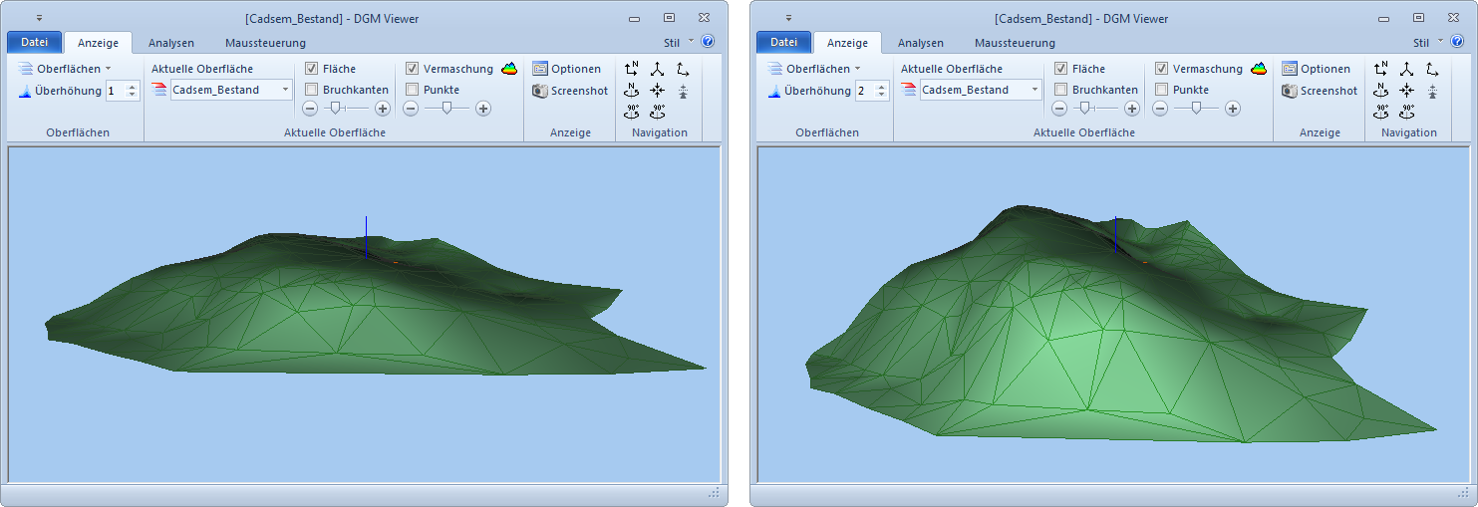
Task: Click the Überhöhung value field in left window
Action: [x=115, y=91]
